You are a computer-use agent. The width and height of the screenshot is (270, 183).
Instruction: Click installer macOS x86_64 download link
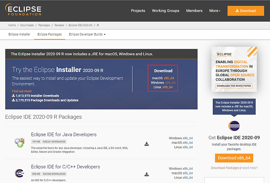click(169, 78)
